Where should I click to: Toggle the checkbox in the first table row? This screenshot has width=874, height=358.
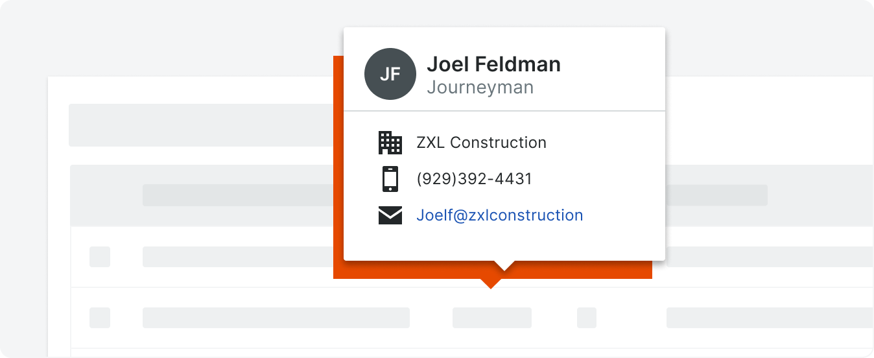coord(100,257)
